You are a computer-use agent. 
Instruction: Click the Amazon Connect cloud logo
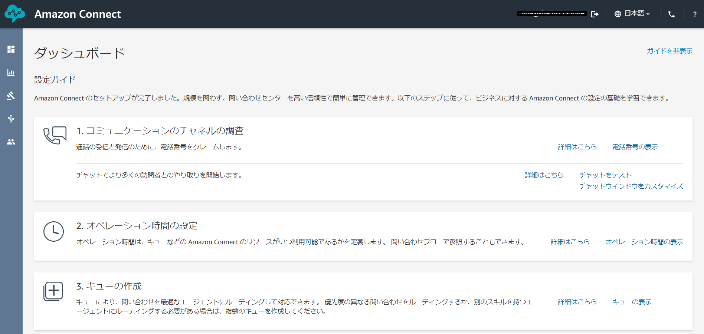pos(15,14)
